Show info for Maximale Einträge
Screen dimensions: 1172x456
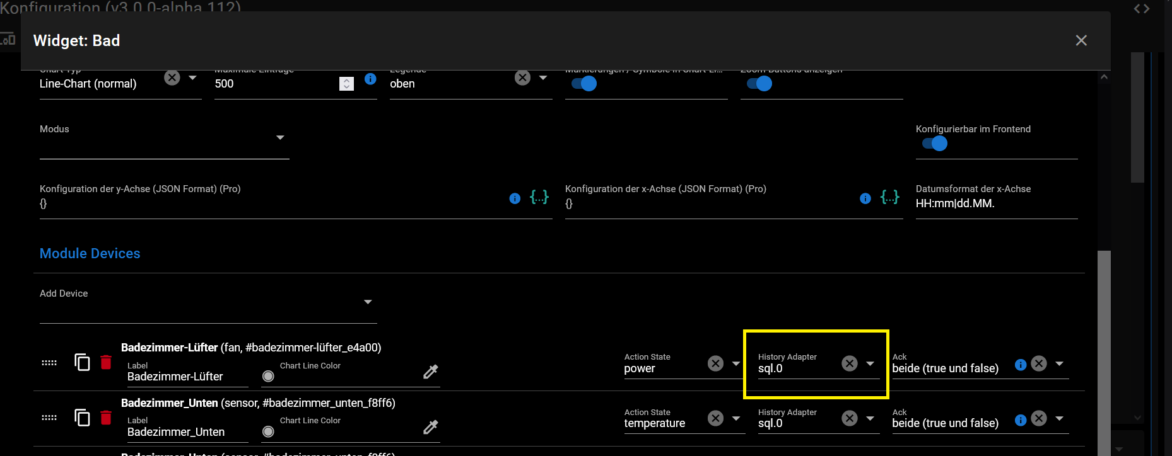[370, 79]
